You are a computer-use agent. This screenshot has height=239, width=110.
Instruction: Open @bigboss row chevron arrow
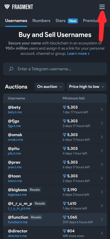point(102,192)
